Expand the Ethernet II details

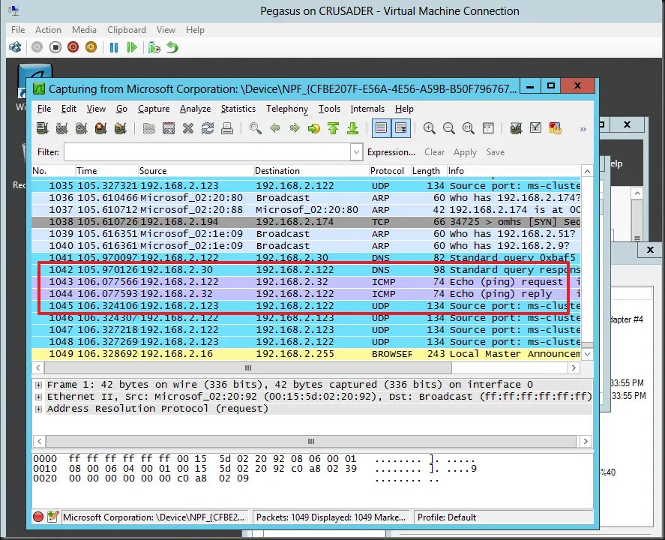(38, 397)
